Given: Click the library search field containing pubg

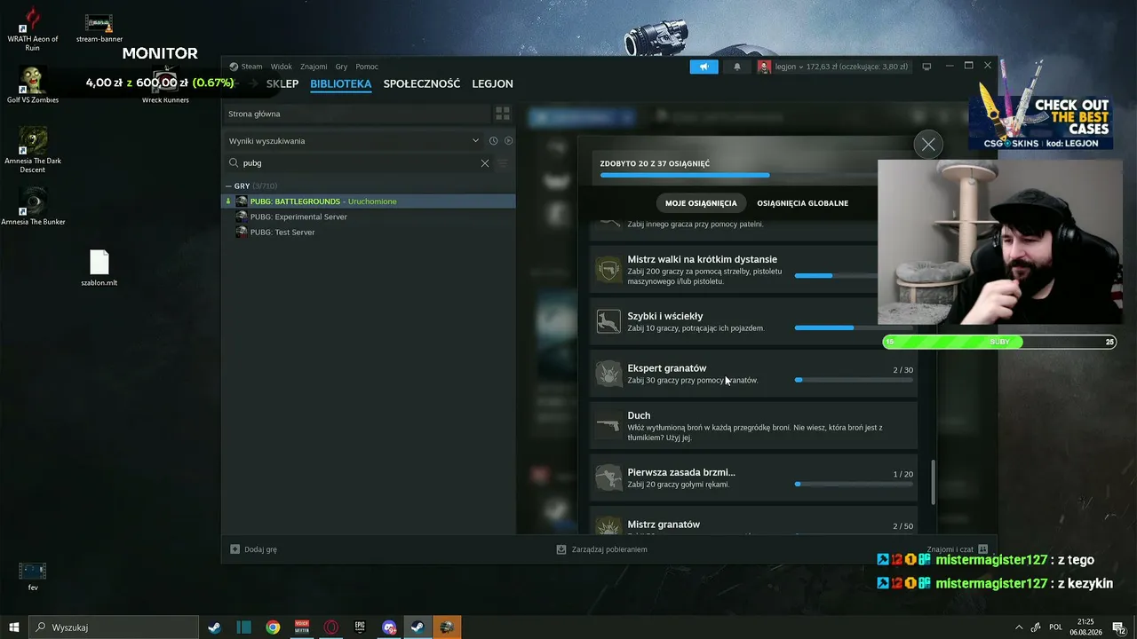Looking at the screenshot, I should [360, 163].
